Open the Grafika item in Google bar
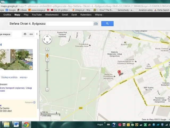Screen dimensions: 170x128 tap(7, 15)
